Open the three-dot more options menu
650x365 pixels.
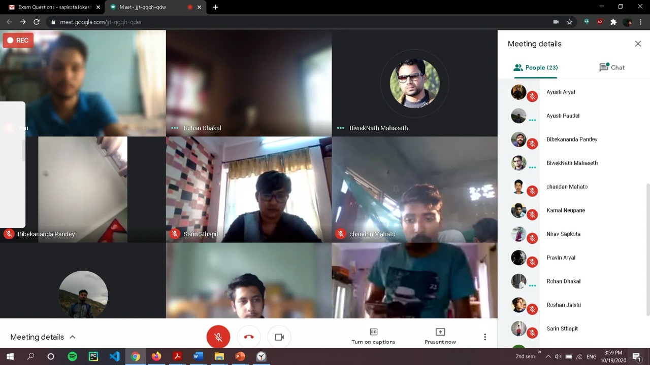485,337
